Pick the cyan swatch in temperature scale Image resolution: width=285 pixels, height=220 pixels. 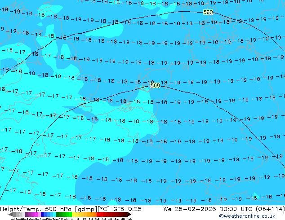point(55,215)
